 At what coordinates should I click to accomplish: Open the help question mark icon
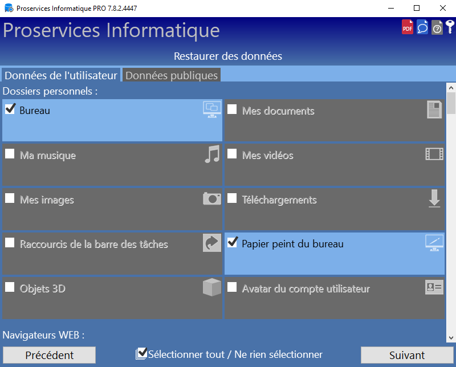pyautogui.click(x=437, y=27)
